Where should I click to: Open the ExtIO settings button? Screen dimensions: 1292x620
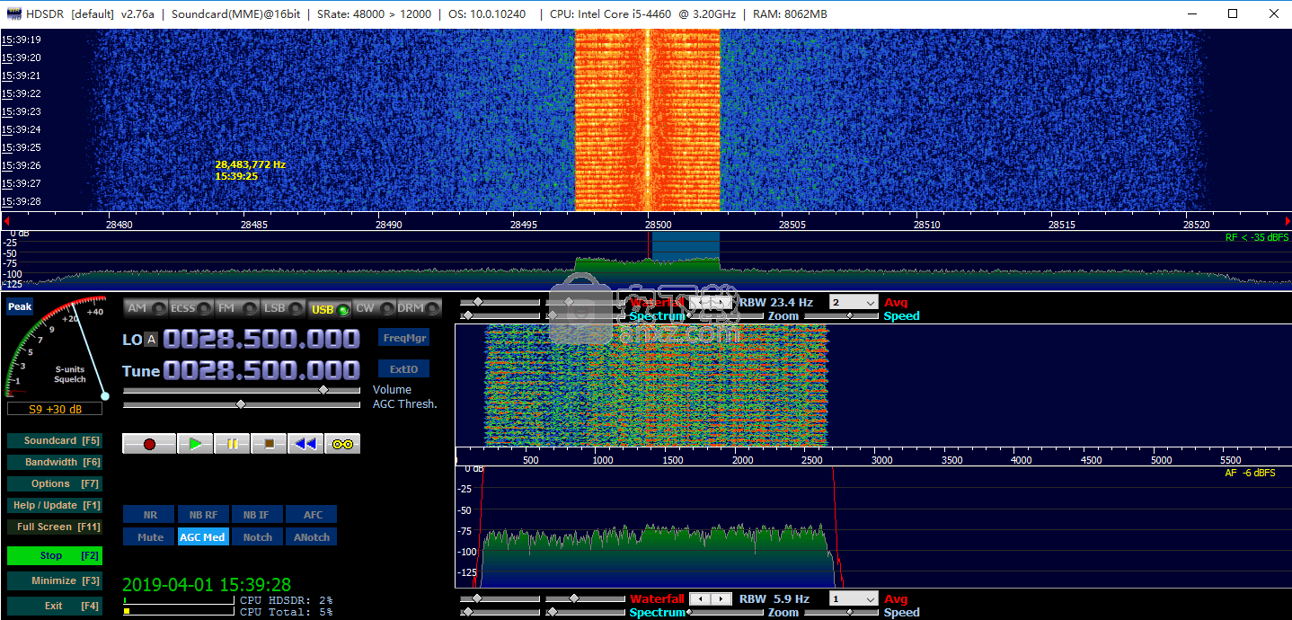[x=403, y=368]
